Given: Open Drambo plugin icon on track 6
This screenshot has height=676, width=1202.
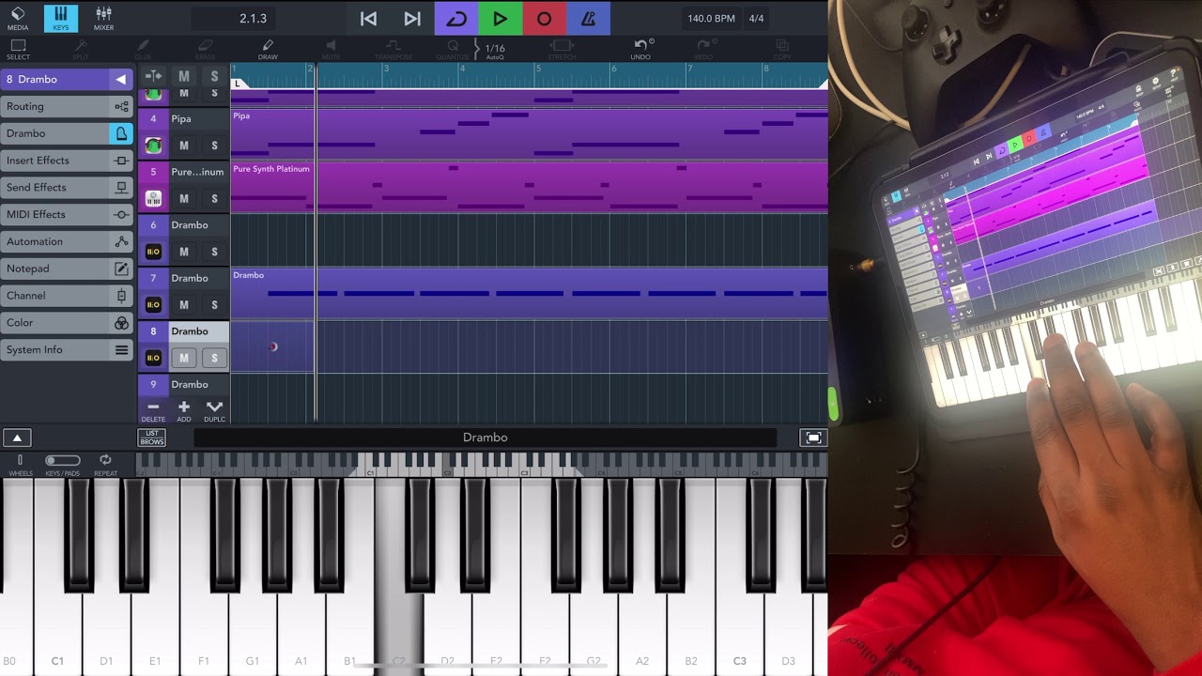Looking at the screenshot, I should [153, 252].
